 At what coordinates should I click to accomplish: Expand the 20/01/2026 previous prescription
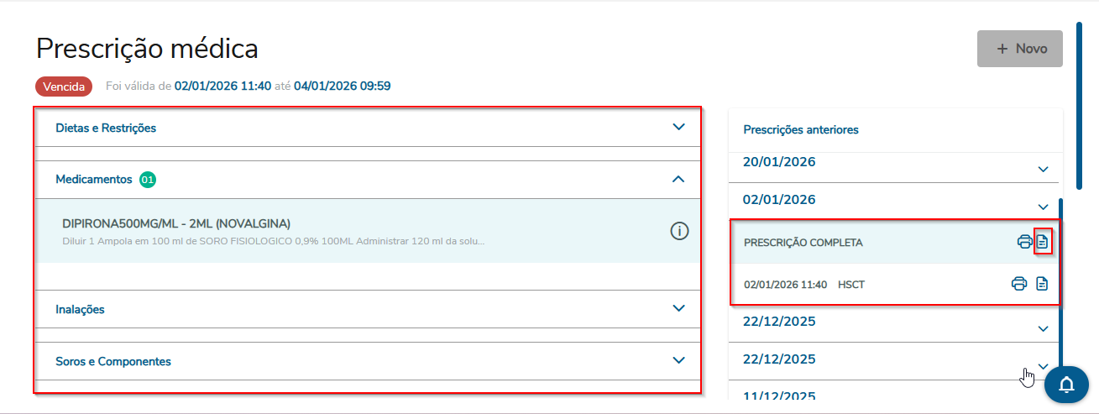(x=1044, y=169)
